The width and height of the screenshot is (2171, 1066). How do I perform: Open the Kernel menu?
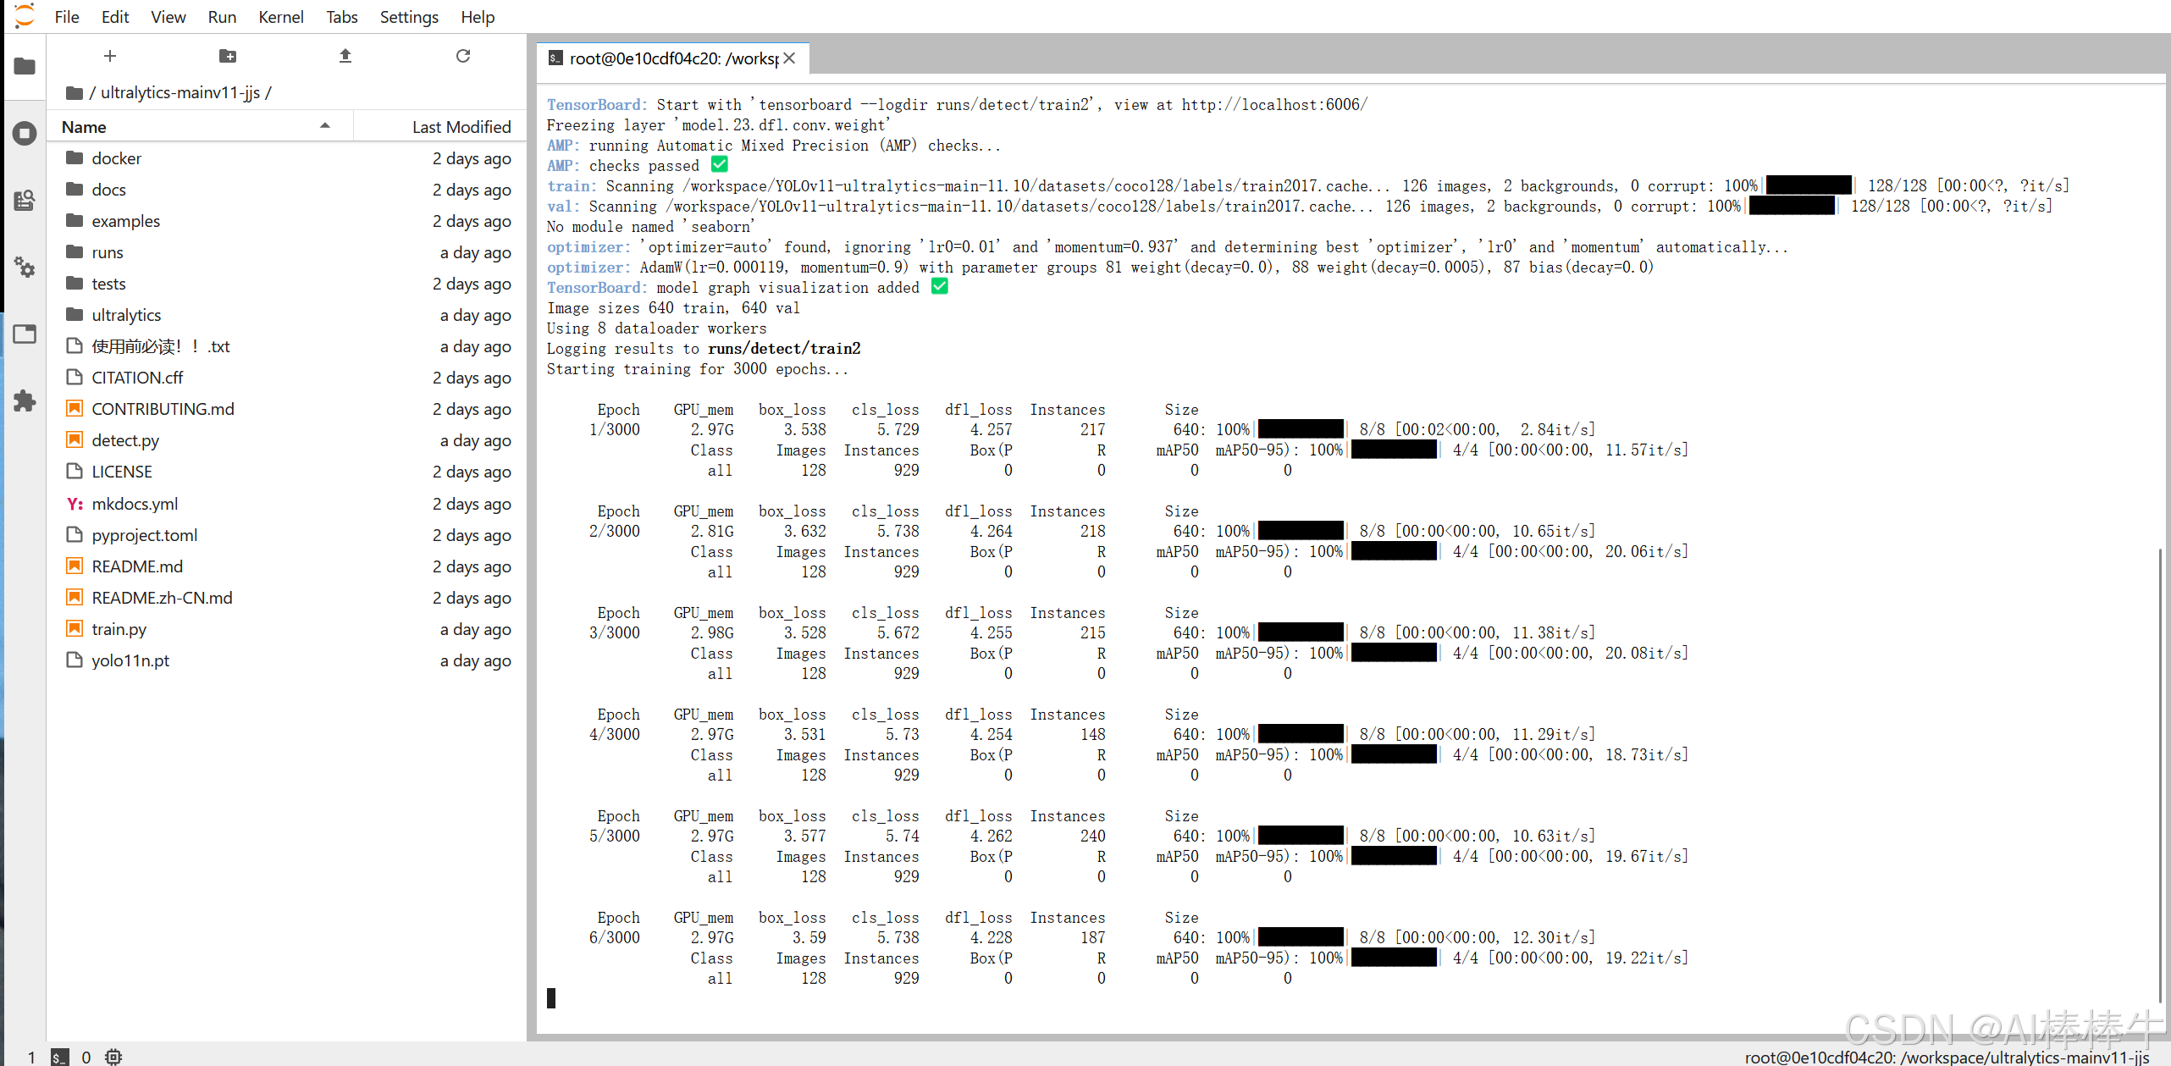280,17
